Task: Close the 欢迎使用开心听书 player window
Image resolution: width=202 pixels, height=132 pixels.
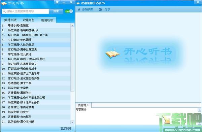Action: (198, 2)
